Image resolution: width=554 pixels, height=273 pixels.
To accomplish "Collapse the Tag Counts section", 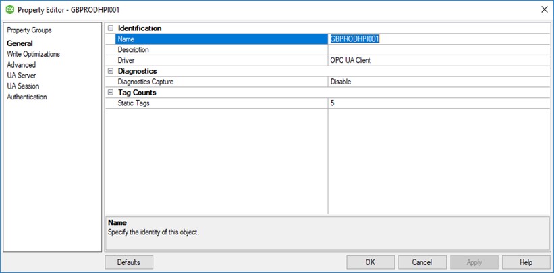I will click(x=110, y=93).
